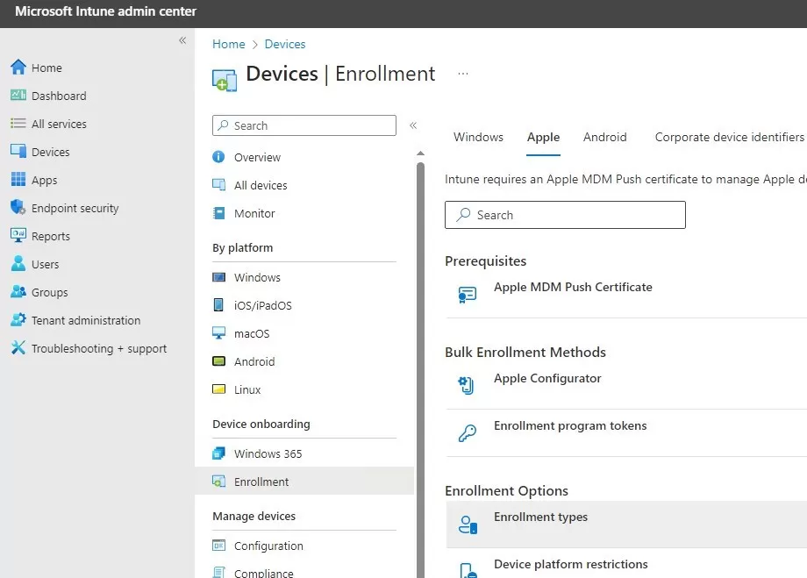The image size is (807, 578).
Task: Open the ellipsis menu beside Devices Enrollment title
Action: 462,75
